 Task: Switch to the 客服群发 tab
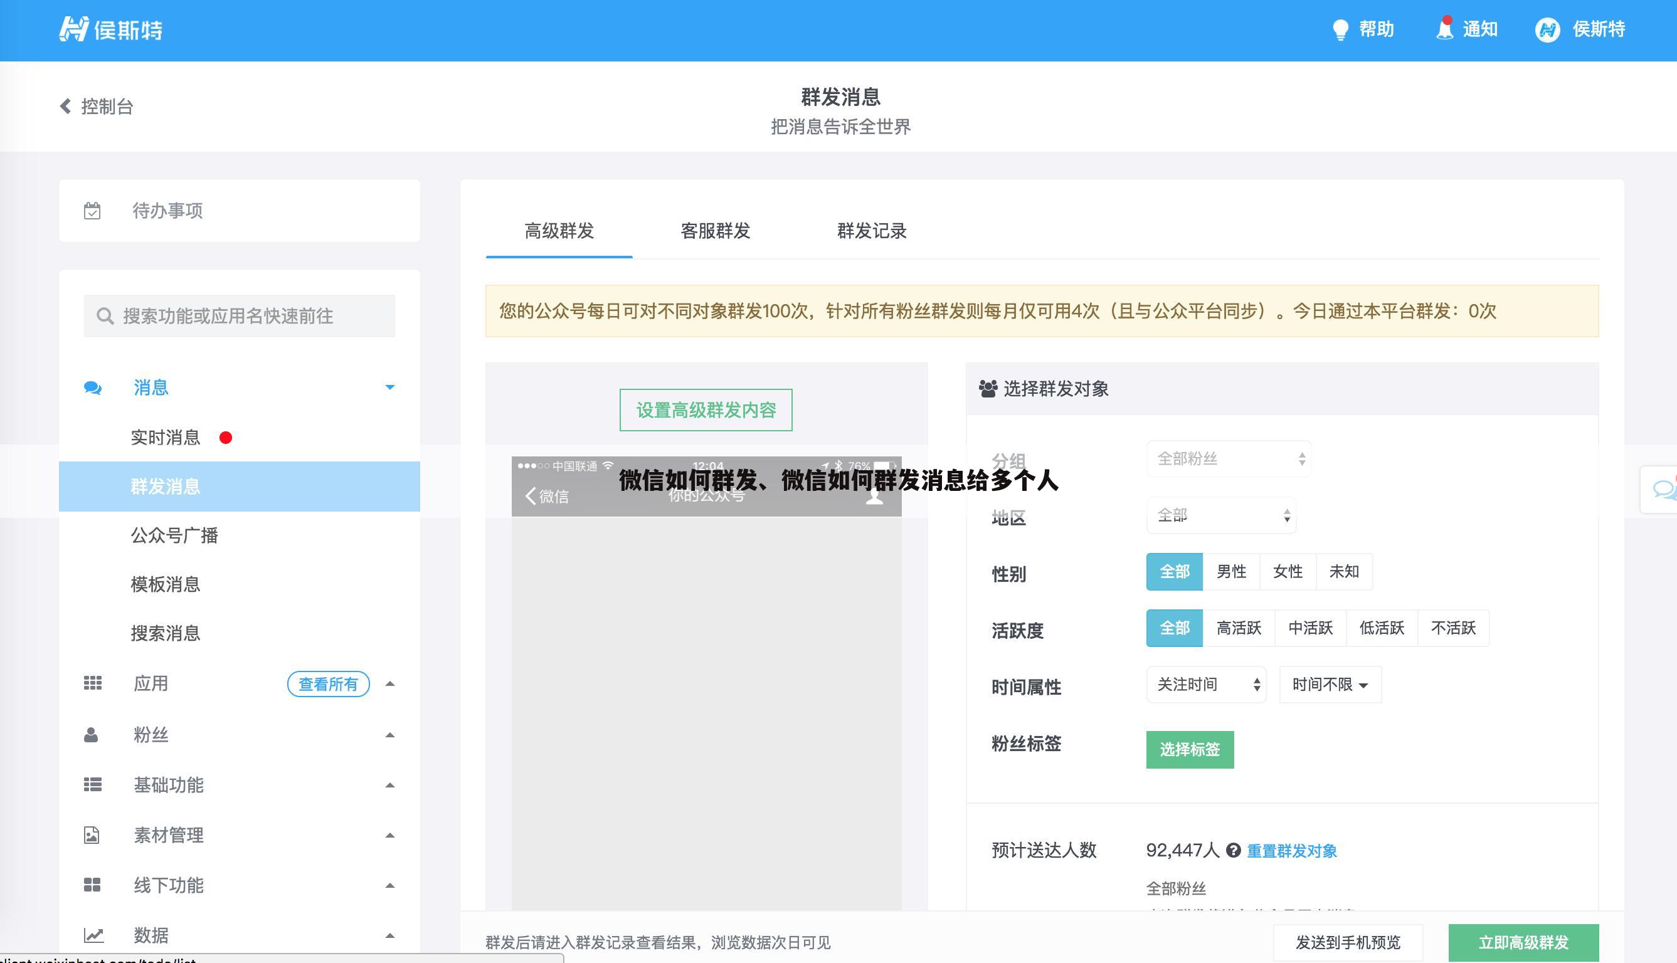[x=715, y=231]
